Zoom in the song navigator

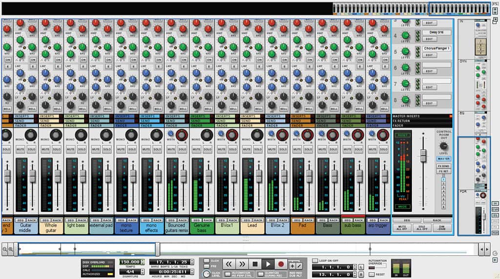11,249
